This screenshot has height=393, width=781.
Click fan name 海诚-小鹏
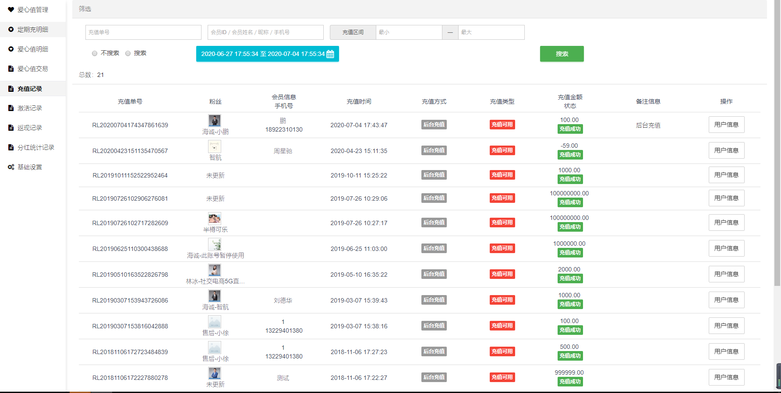(215, 132)
